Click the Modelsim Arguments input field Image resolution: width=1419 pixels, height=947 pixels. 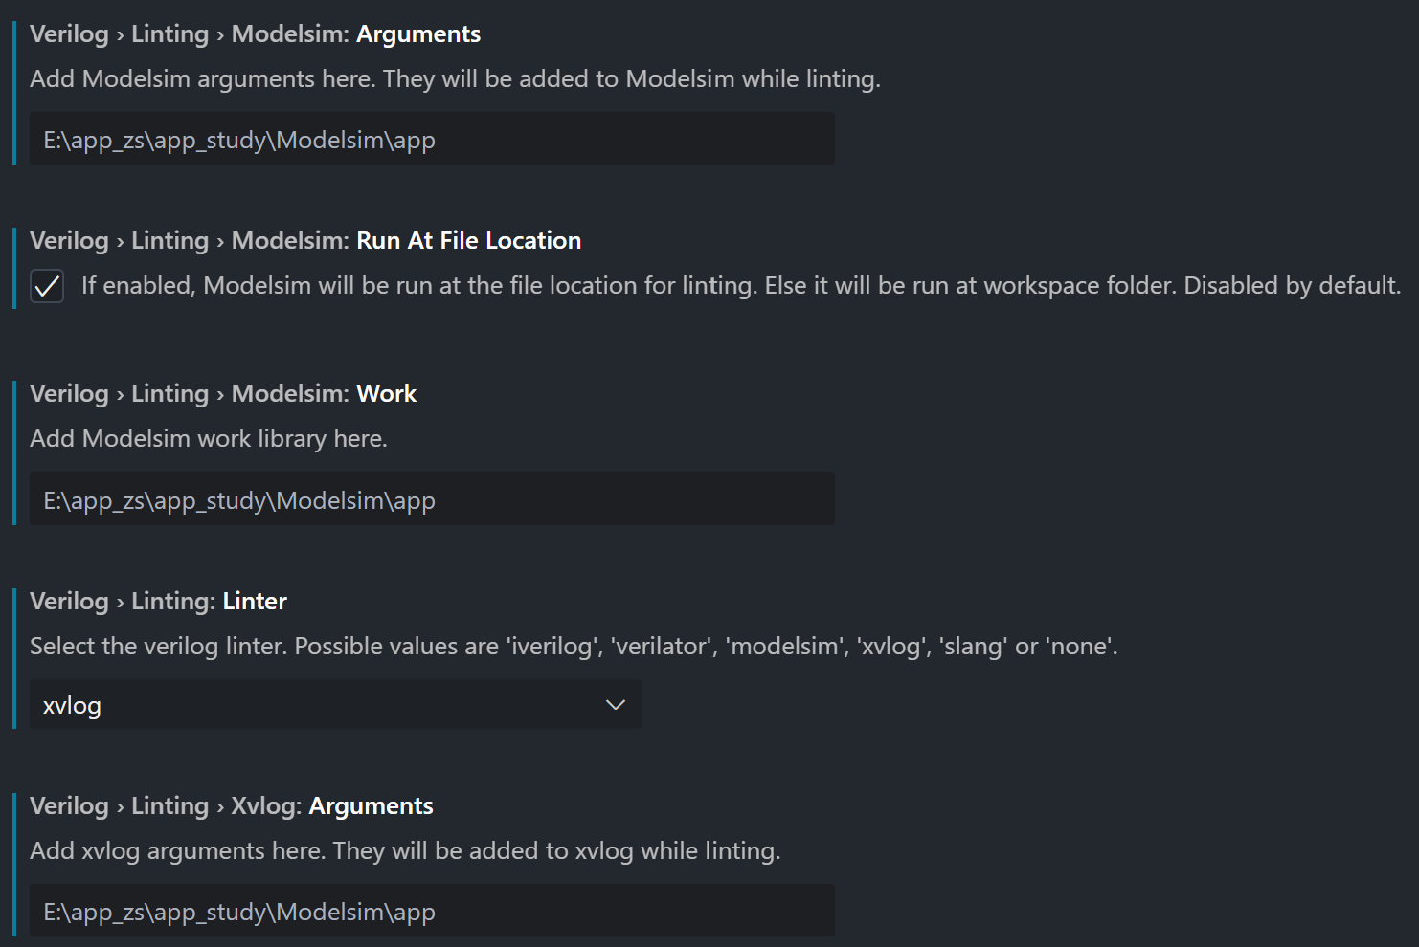(x=432, y=139)
